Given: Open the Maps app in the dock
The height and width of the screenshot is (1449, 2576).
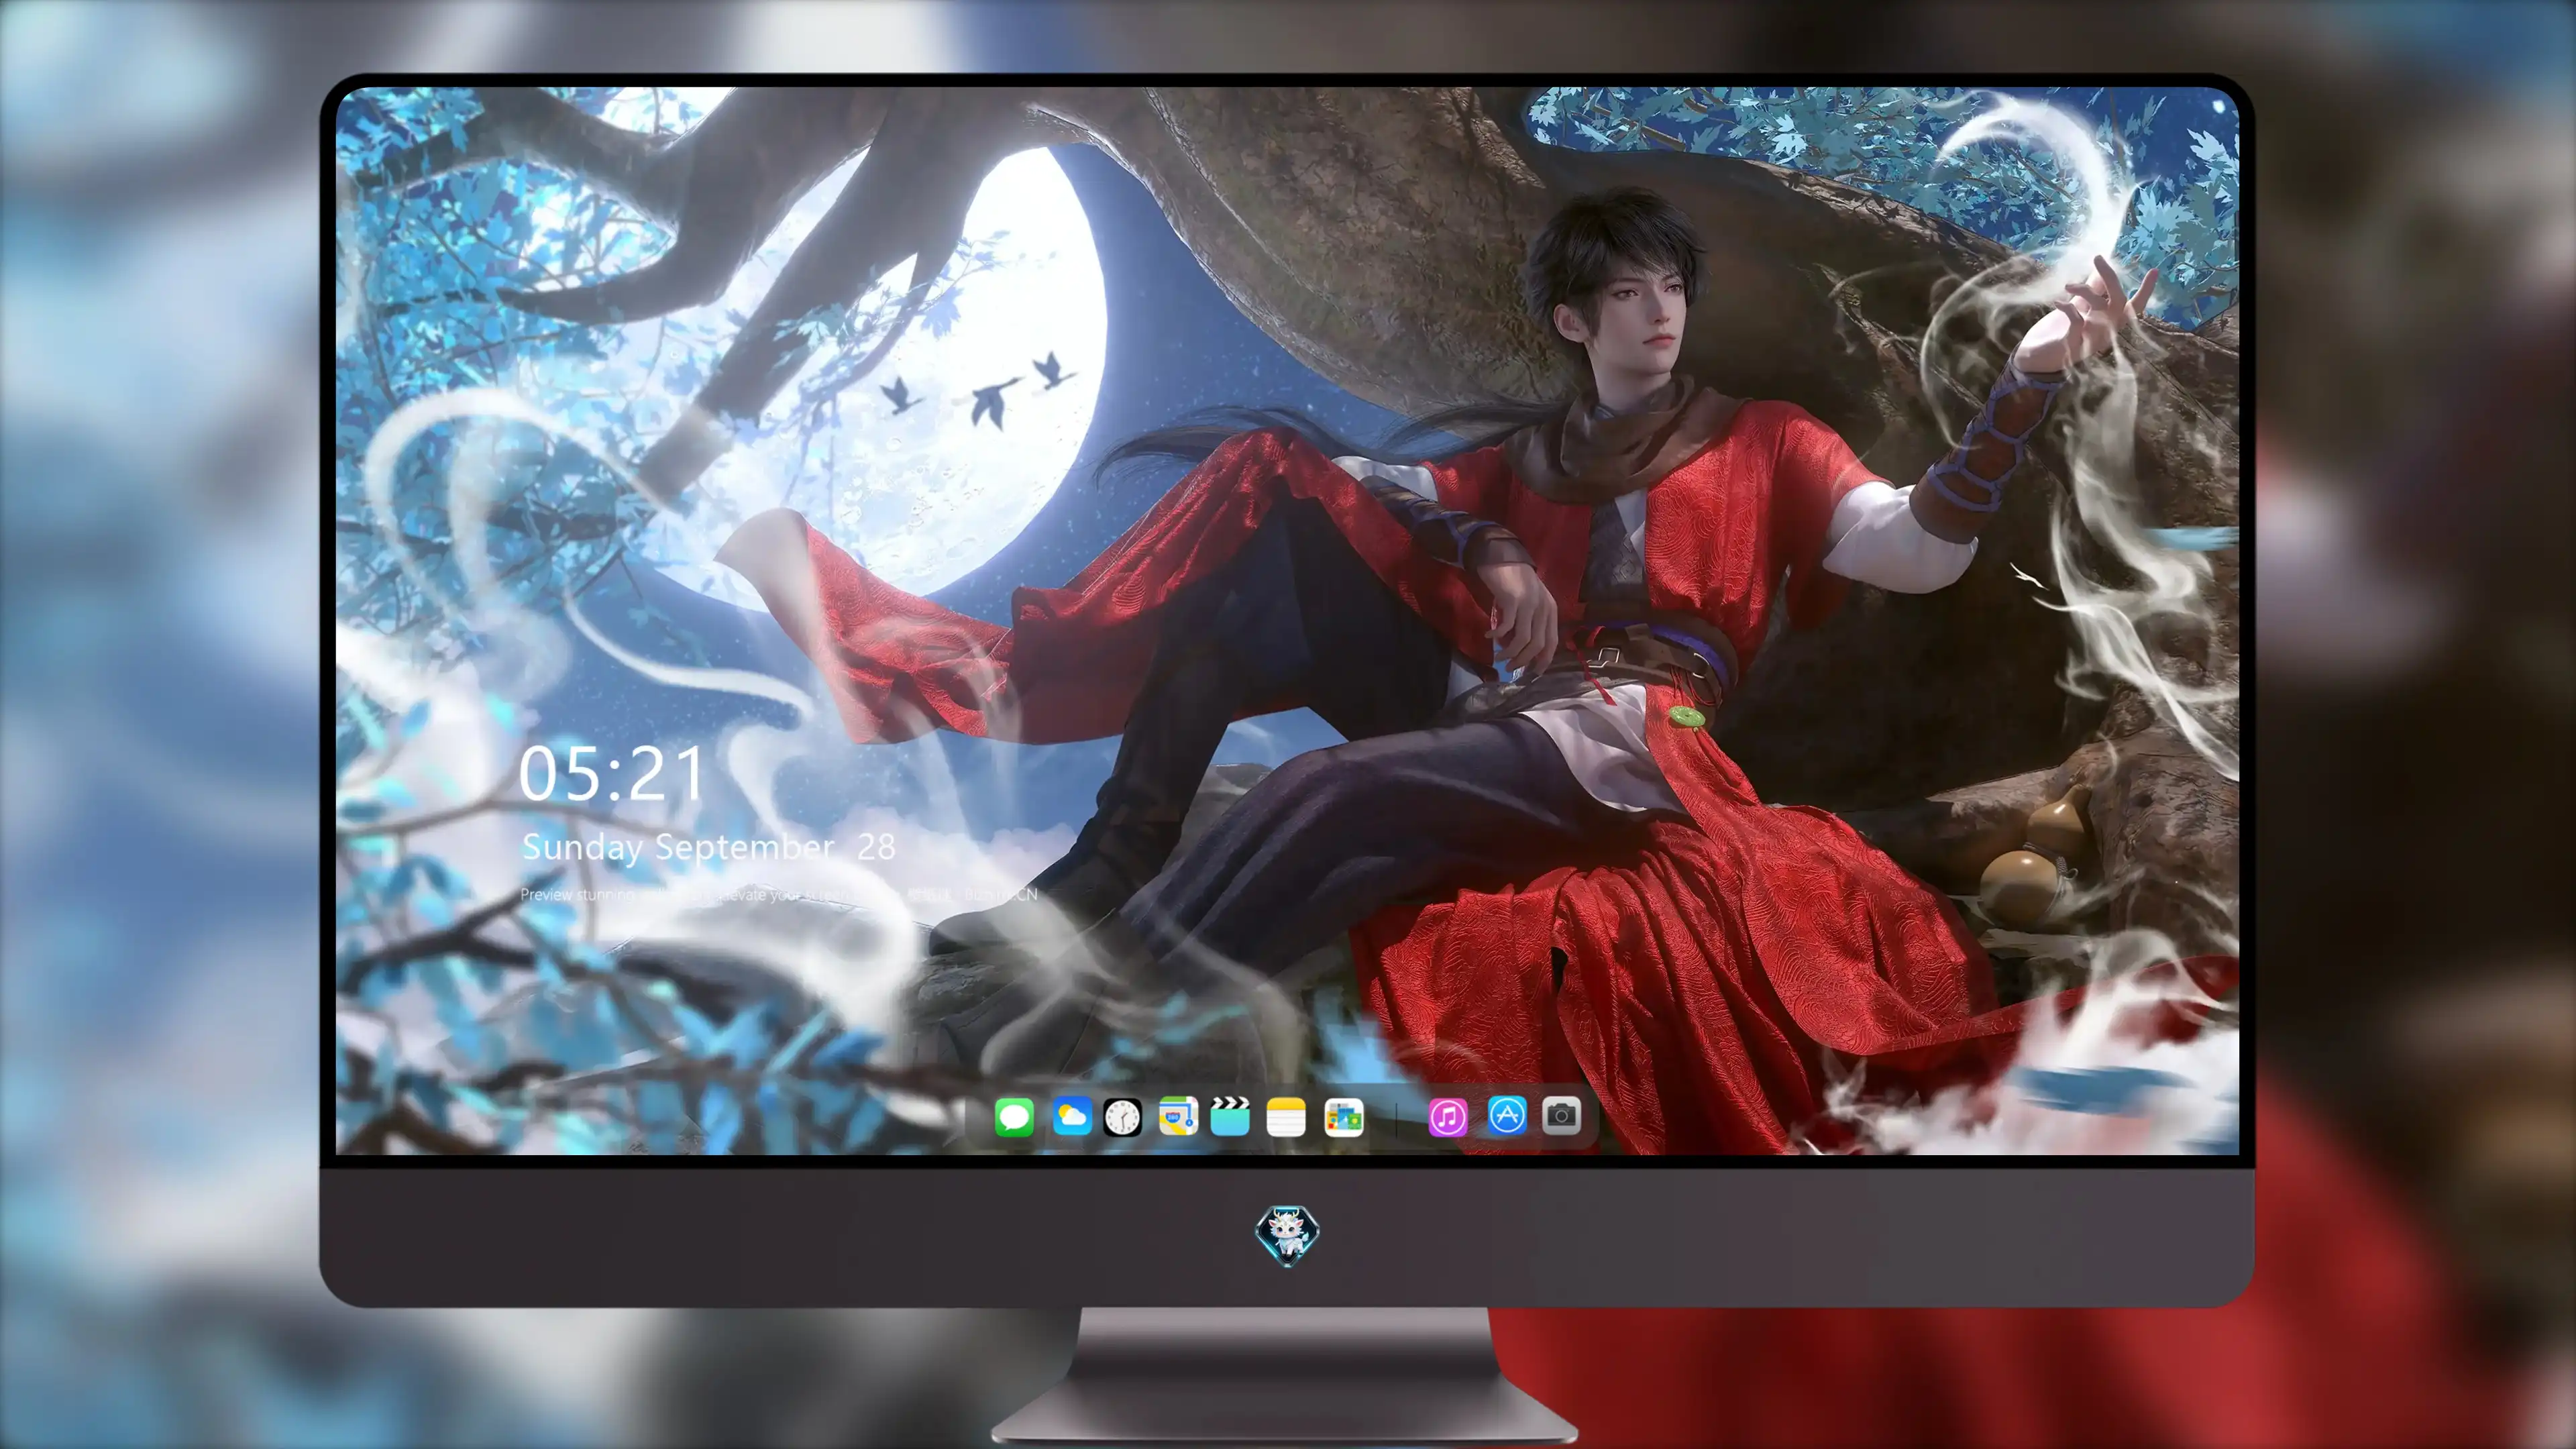Looking at the screenshot, I should tap(1178, 1116).
